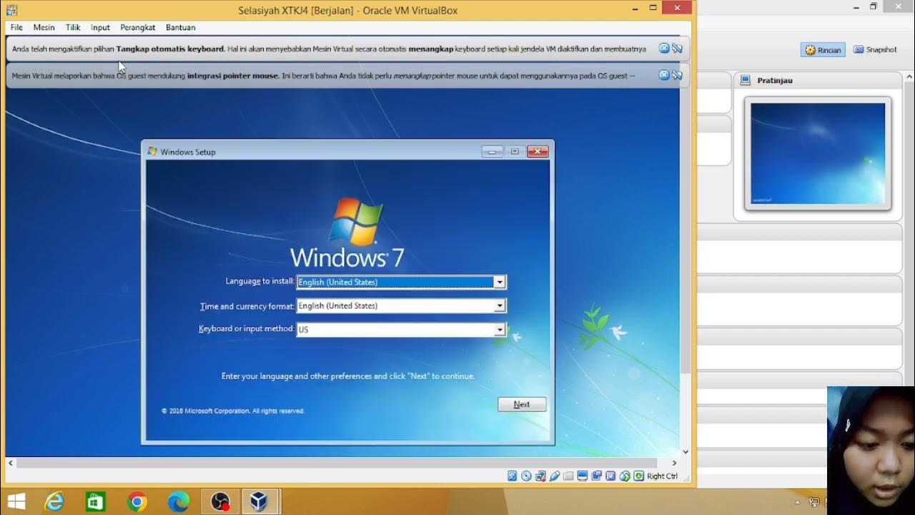
Task: Open the green Store app on taskbar
Action: pos(95,501)
